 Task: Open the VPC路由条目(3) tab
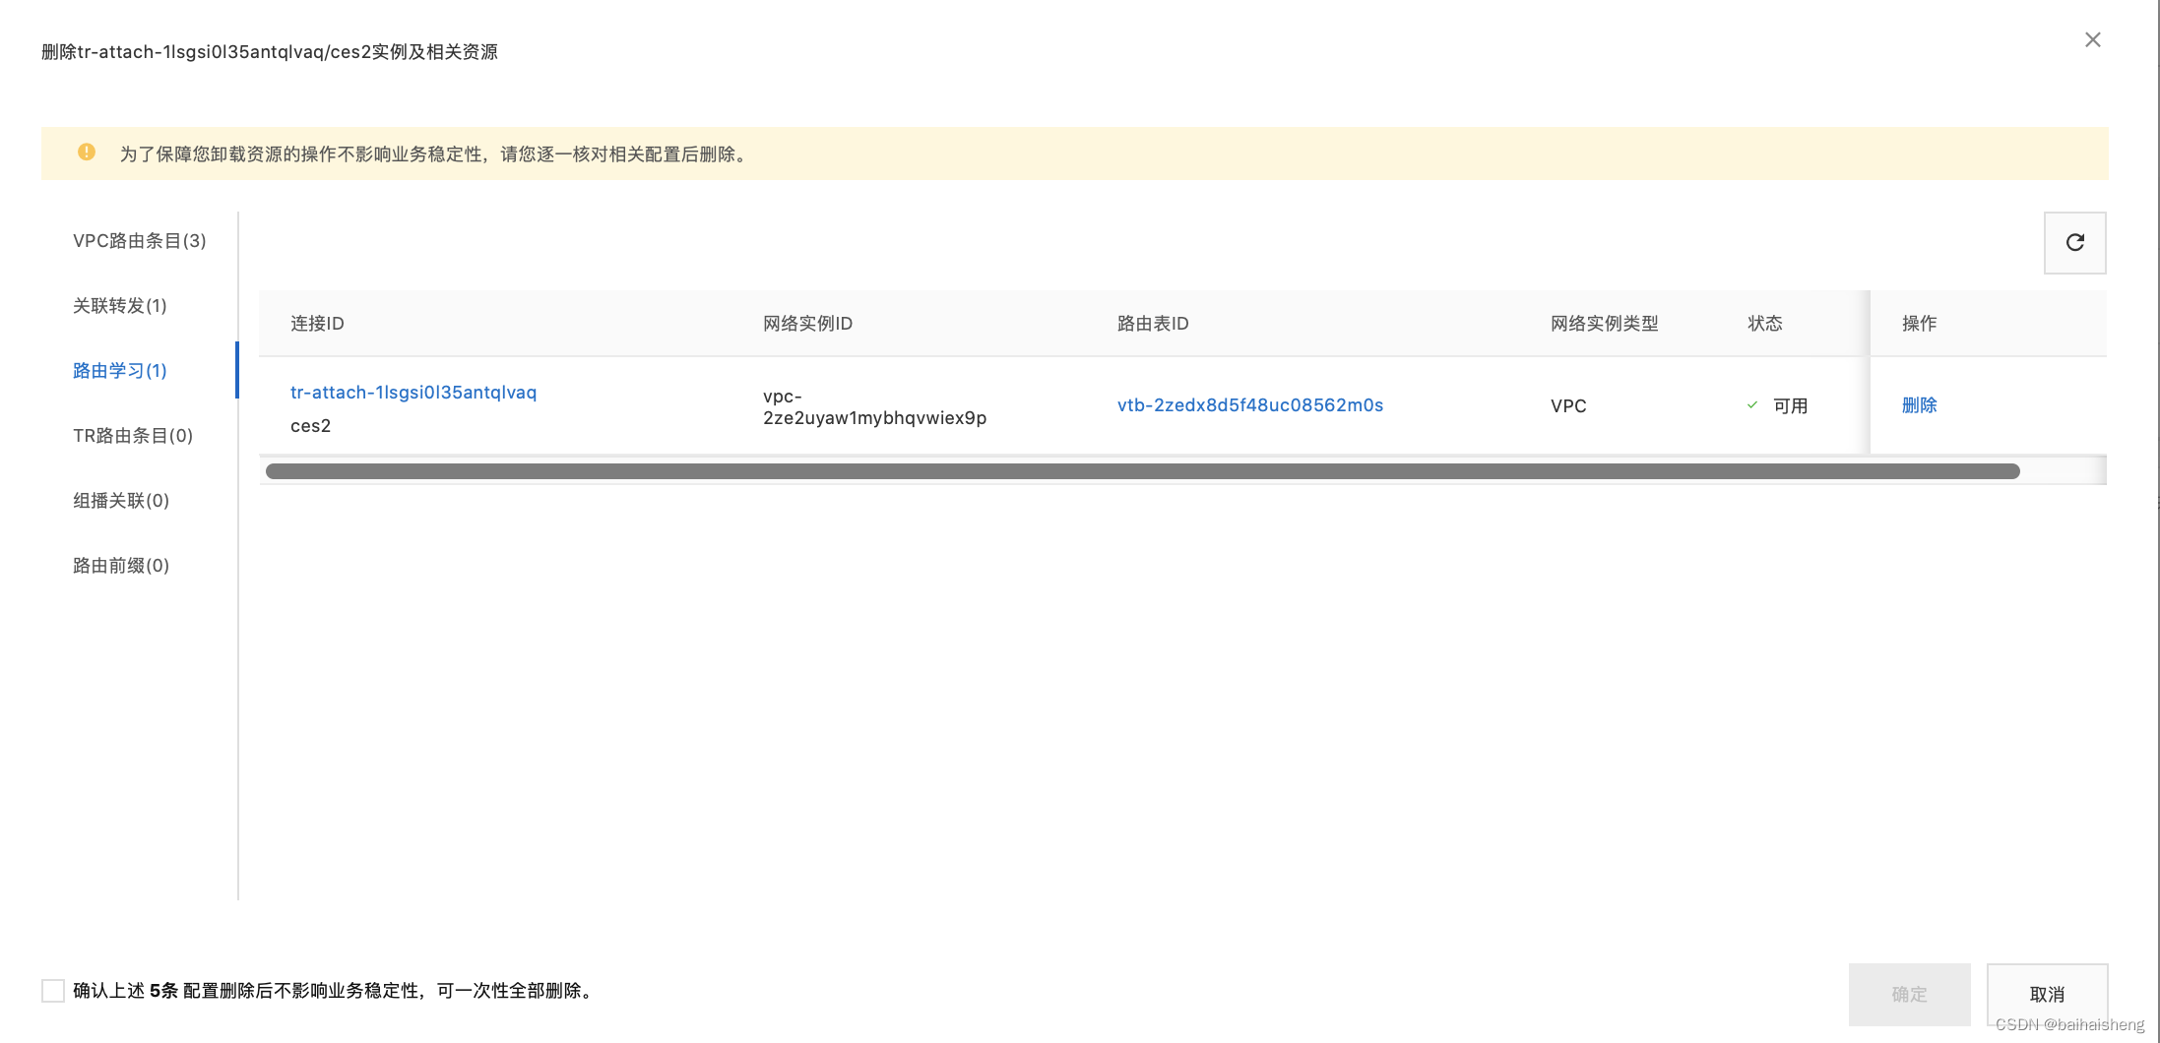point(140,241)
